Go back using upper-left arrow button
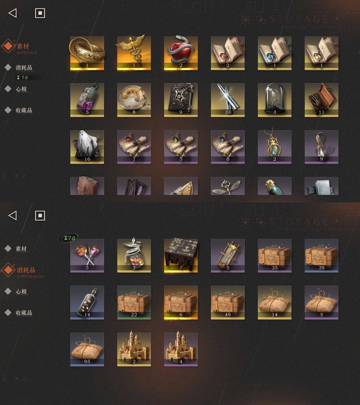 13,13
